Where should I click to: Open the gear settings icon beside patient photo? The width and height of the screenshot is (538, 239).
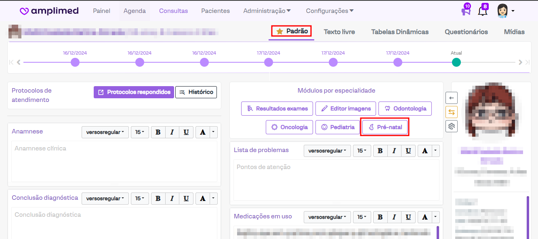(x=451, y=127)
